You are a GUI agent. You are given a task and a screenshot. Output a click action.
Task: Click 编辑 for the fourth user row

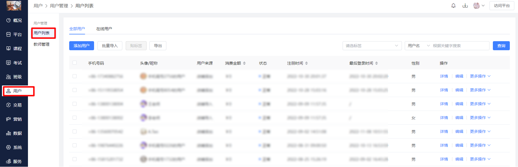pyautogui.click(x=459, y=118)
